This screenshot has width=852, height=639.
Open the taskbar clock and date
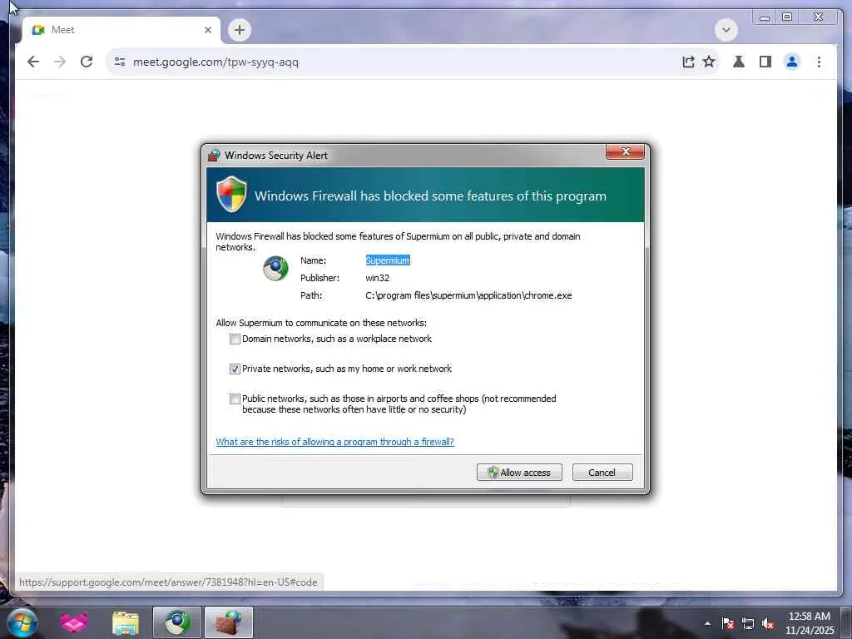click(x=809, y=623)
